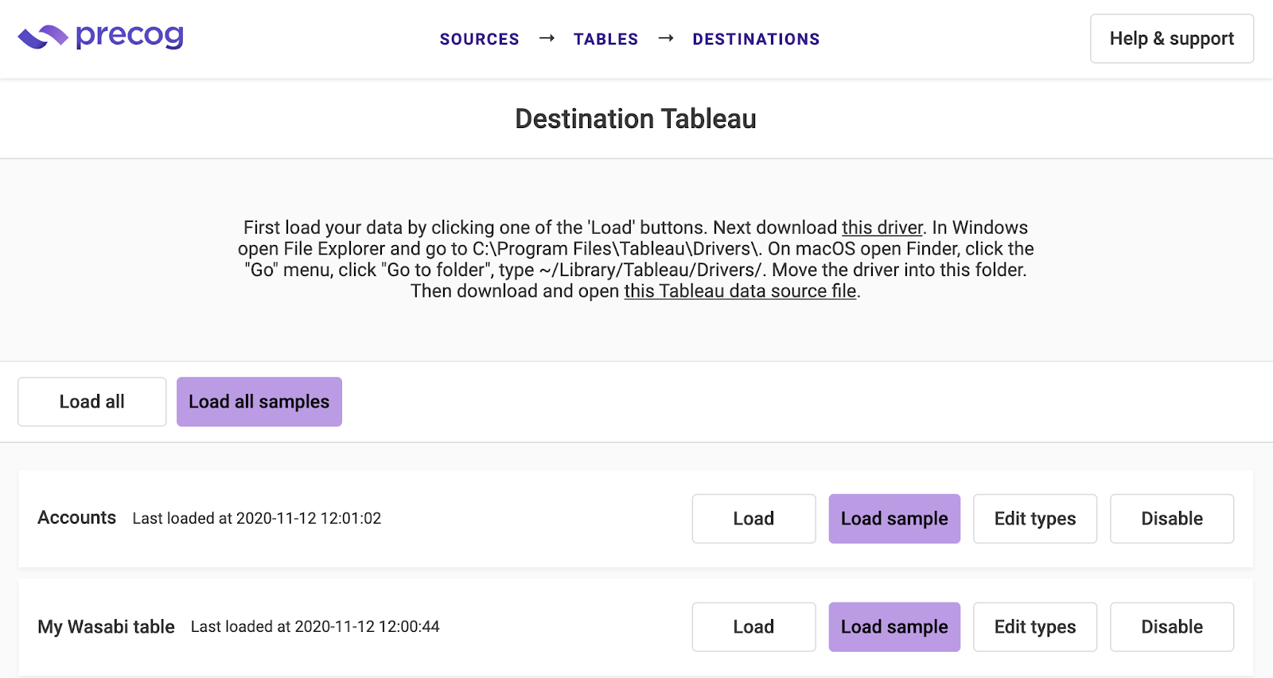Open Help & support

tap(1172, 38)
